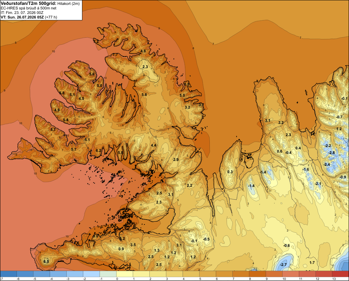Click the color bar scale label '11'
This screenshot has width=349, height=281.
pyautogui.click(x=301, y=279)
